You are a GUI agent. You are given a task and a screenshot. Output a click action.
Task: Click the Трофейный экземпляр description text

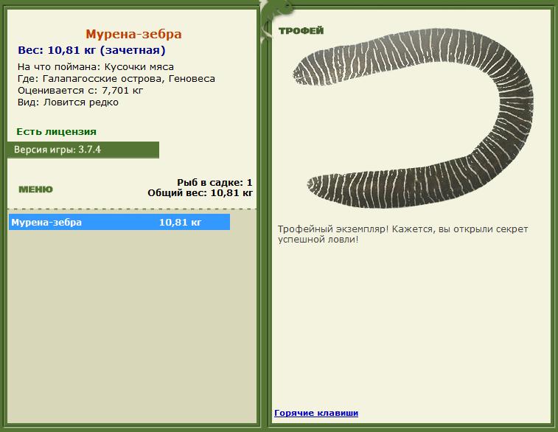[x=402, y=234]
